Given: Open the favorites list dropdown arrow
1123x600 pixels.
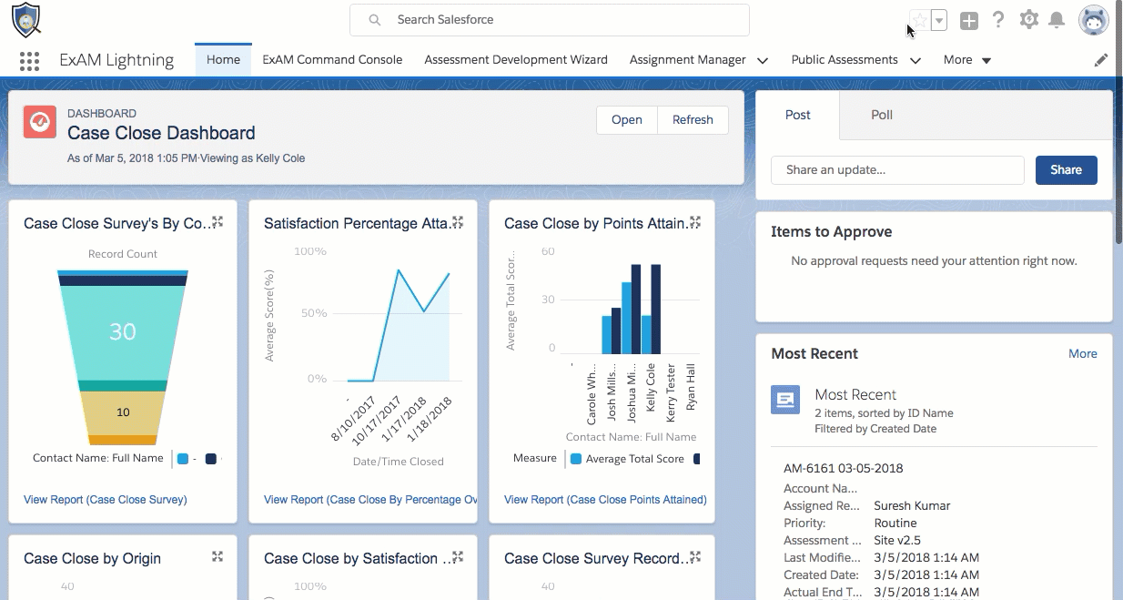Looking at the screenshot, I should (939, 20).
